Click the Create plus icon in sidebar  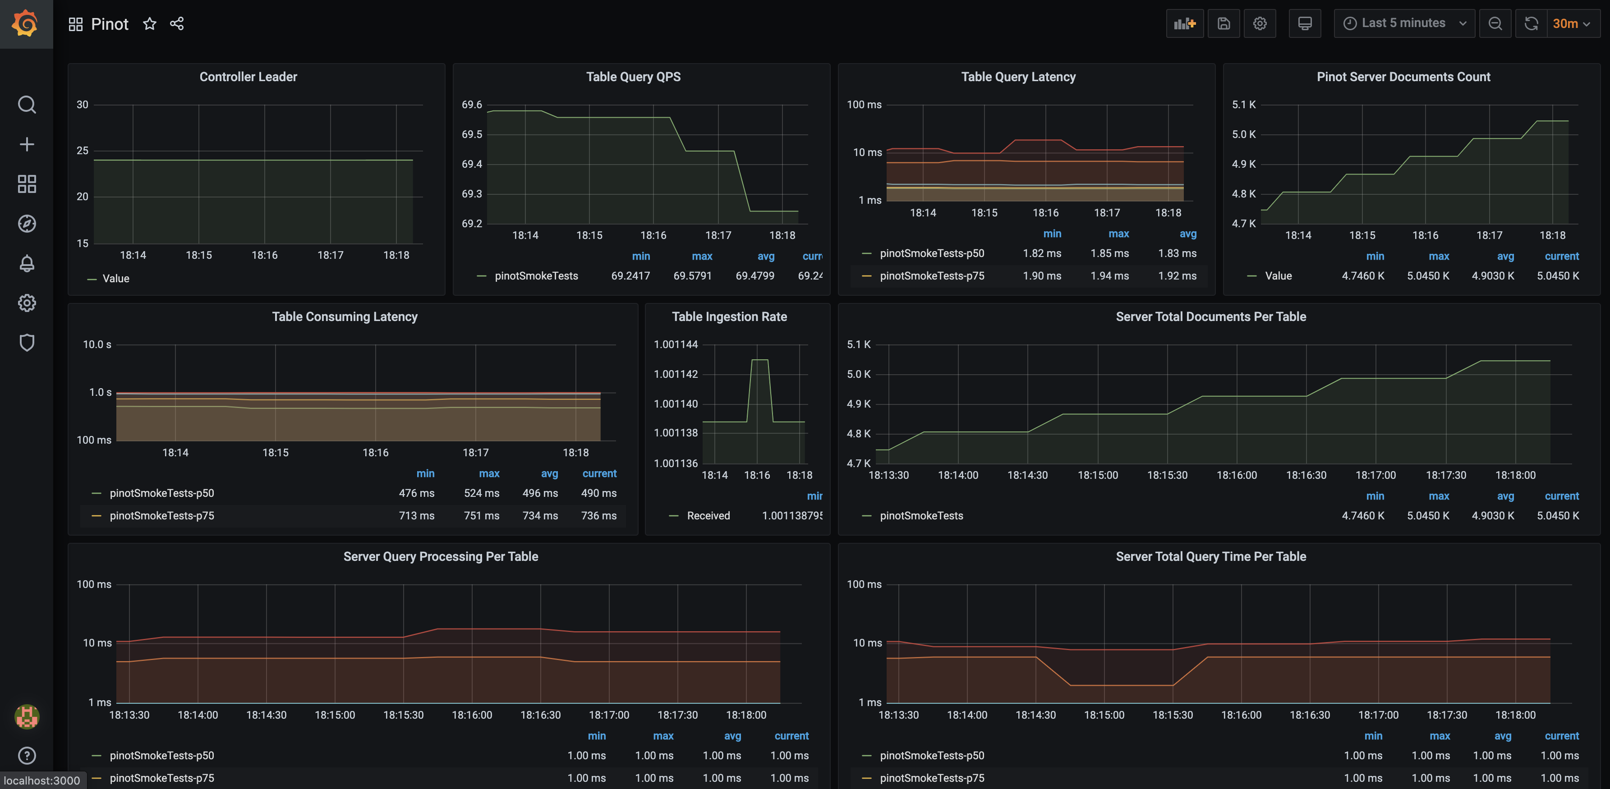[x=26, y=144]
